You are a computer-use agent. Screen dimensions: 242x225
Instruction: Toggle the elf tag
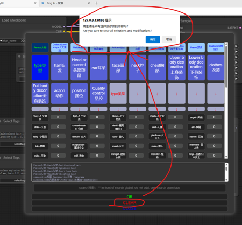[196, 127]
